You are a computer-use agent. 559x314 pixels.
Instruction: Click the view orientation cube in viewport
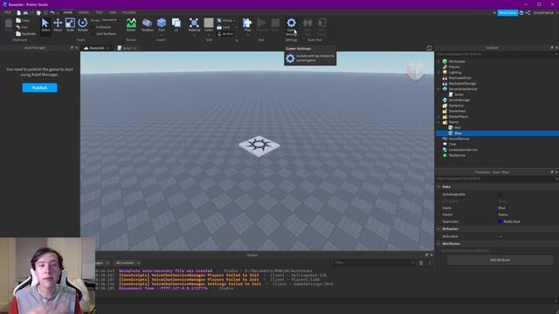coord(416,72)
